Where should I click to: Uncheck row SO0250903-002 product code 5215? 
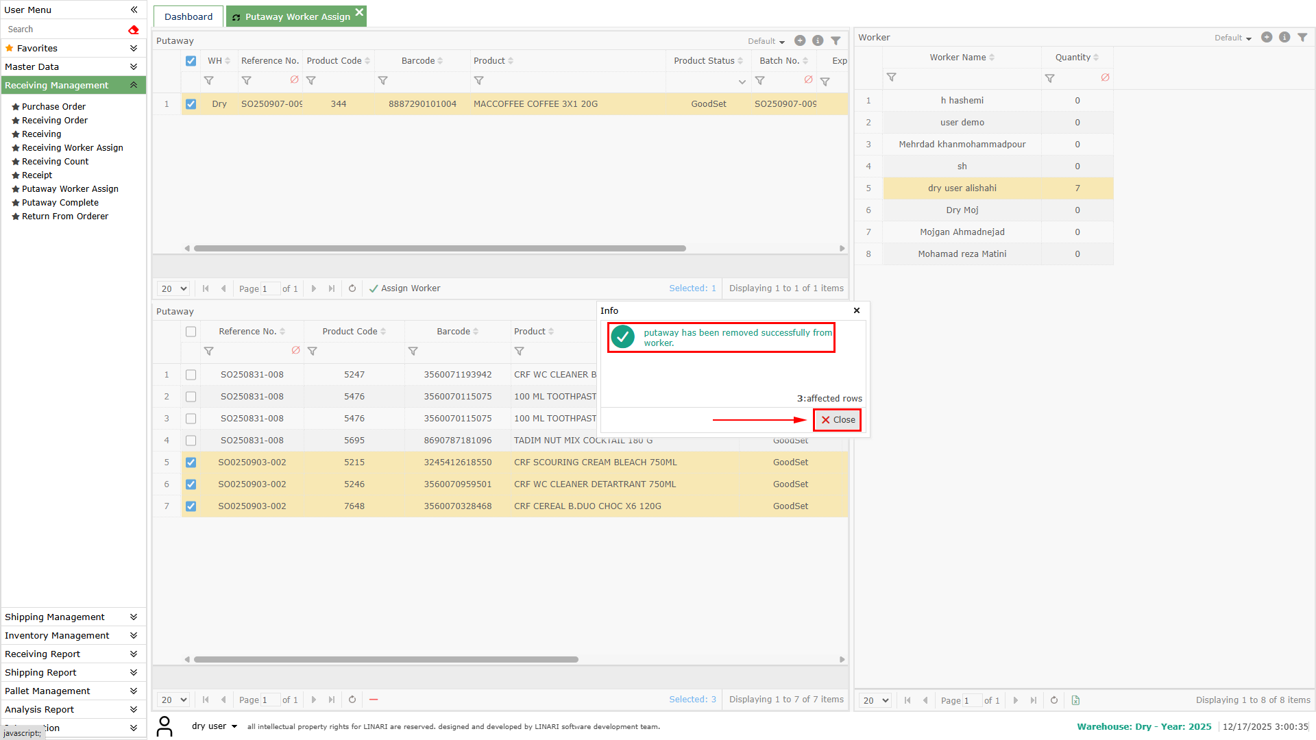(x=191, y=463)
